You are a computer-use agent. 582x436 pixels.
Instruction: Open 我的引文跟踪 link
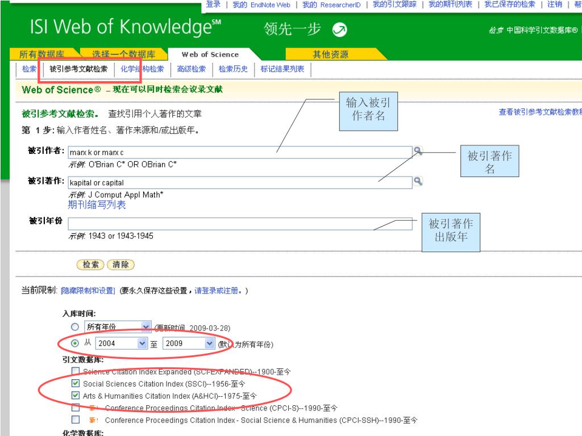[394, 5]
